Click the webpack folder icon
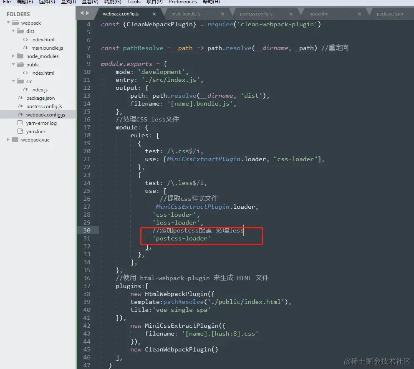414x369 pixels. pyautogui.click(x=15, y=23)
